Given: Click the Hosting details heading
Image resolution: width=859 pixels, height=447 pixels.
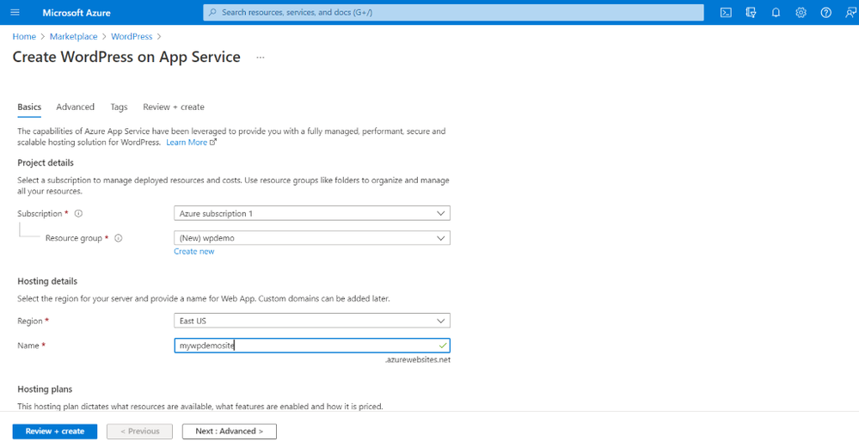Looking at the screenshot, I should pos(47,281).
